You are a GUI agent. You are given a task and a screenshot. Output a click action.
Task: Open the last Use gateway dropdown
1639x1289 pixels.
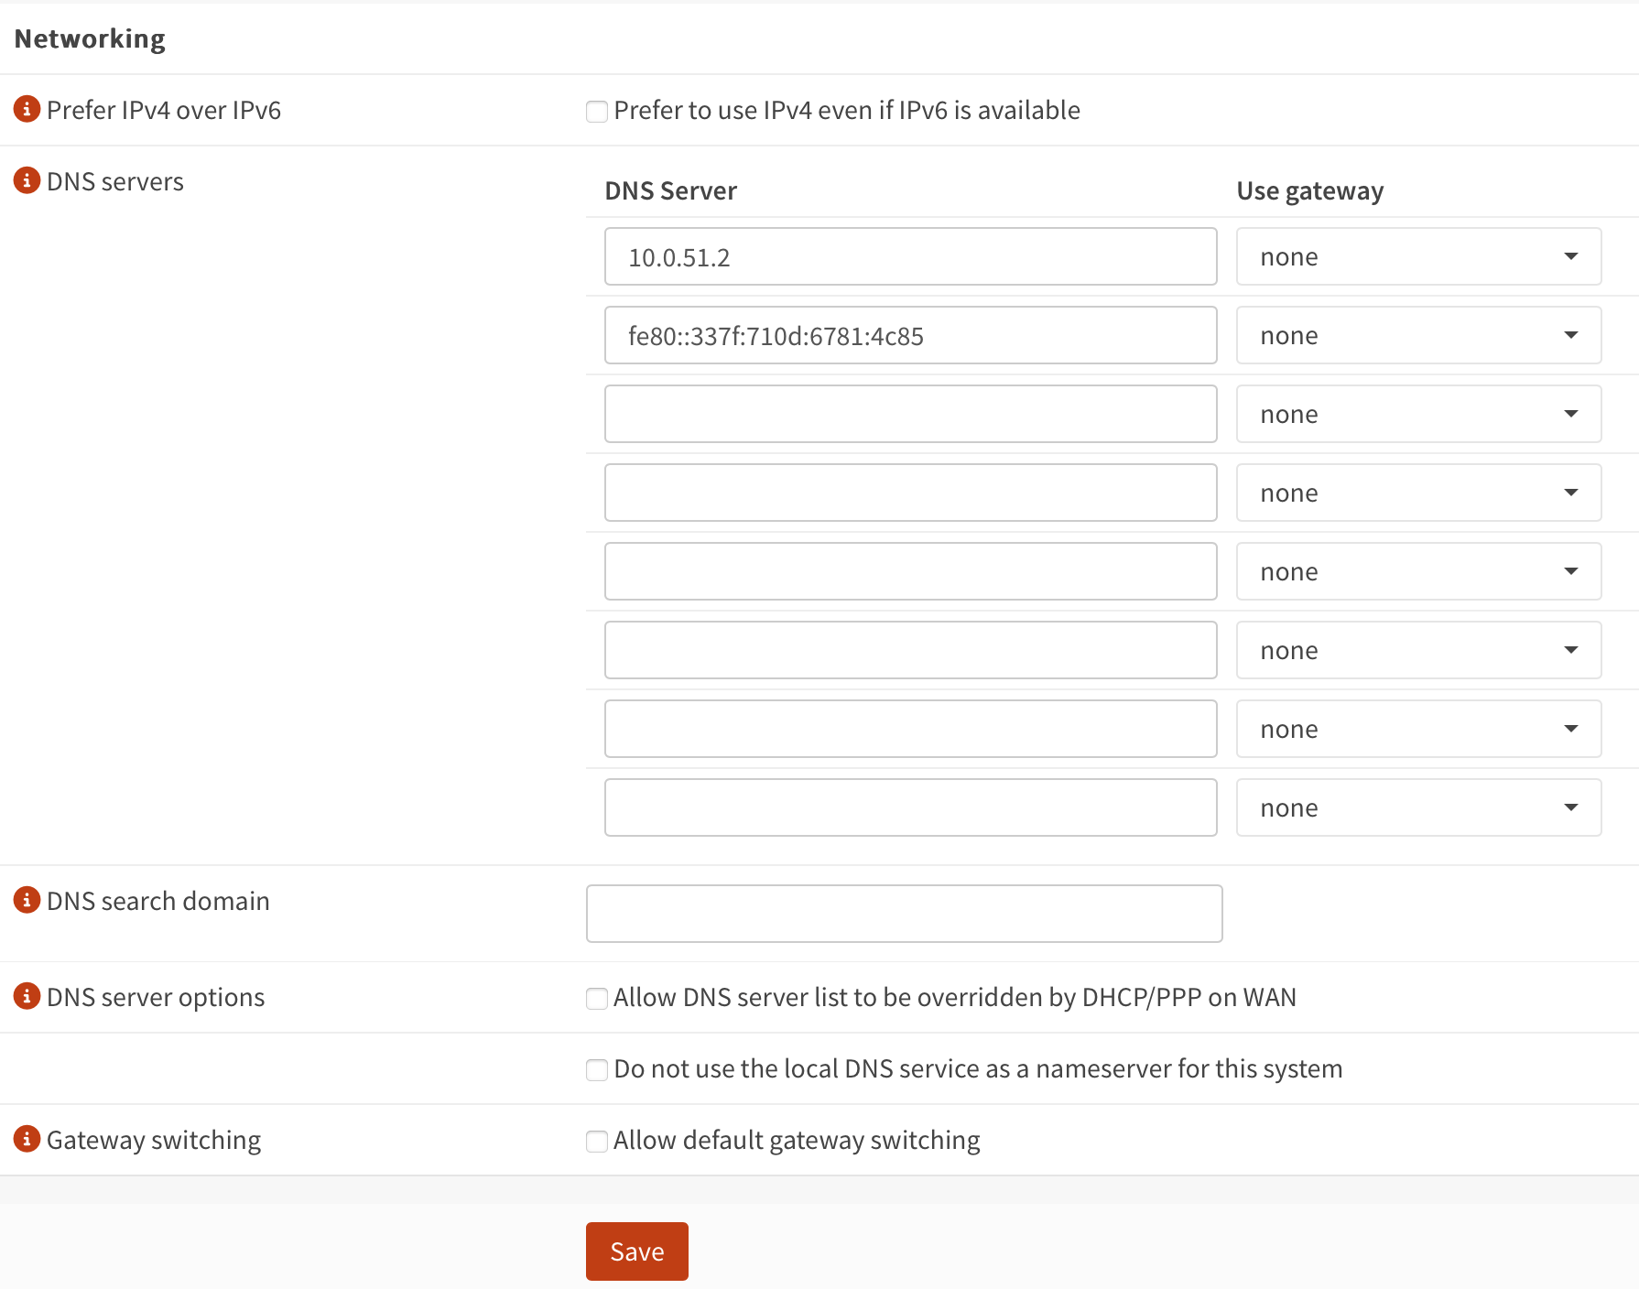pyautogui.click(x=1418, y=807)
